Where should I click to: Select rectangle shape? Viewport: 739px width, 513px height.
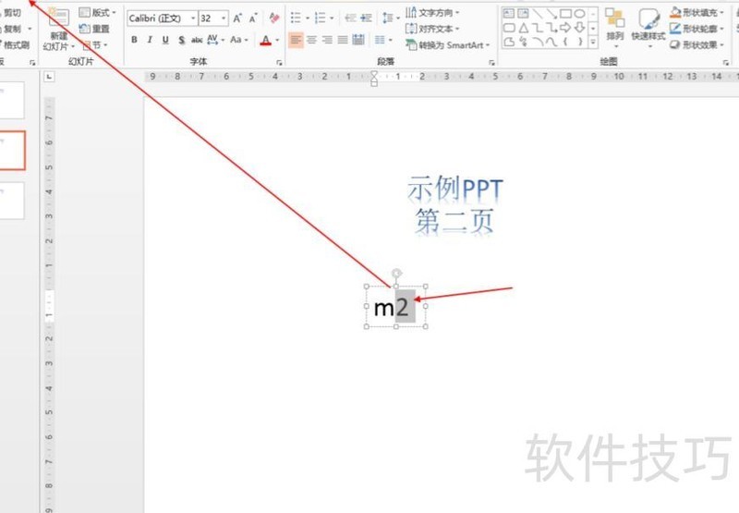(565, 13)
